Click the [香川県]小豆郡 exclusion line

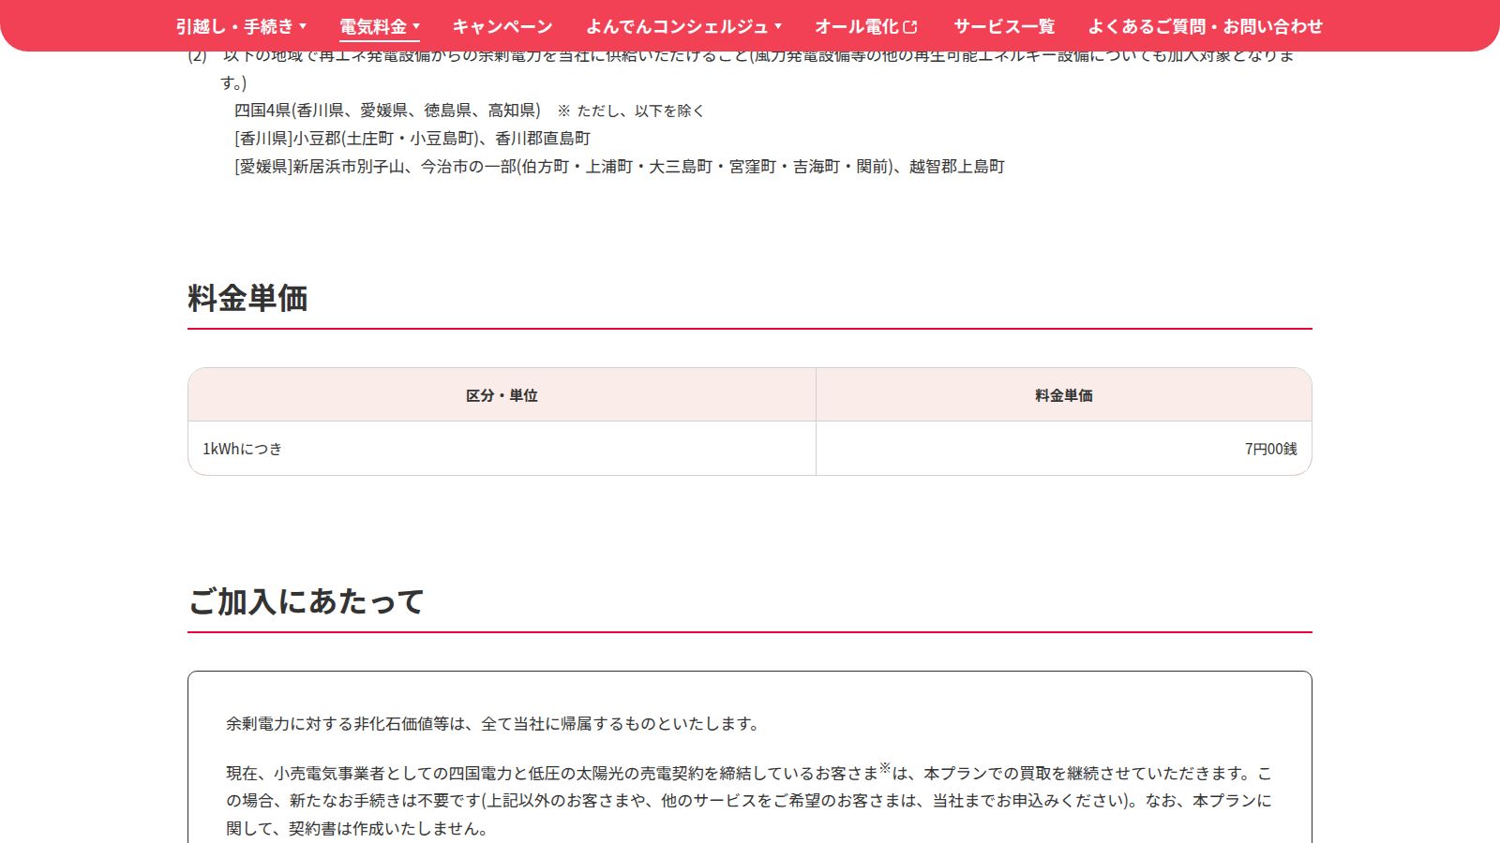click(412, 139)
